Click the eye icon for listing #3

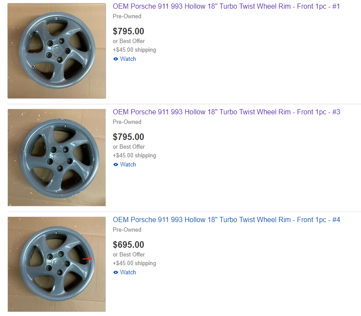(x=116, y=165)
